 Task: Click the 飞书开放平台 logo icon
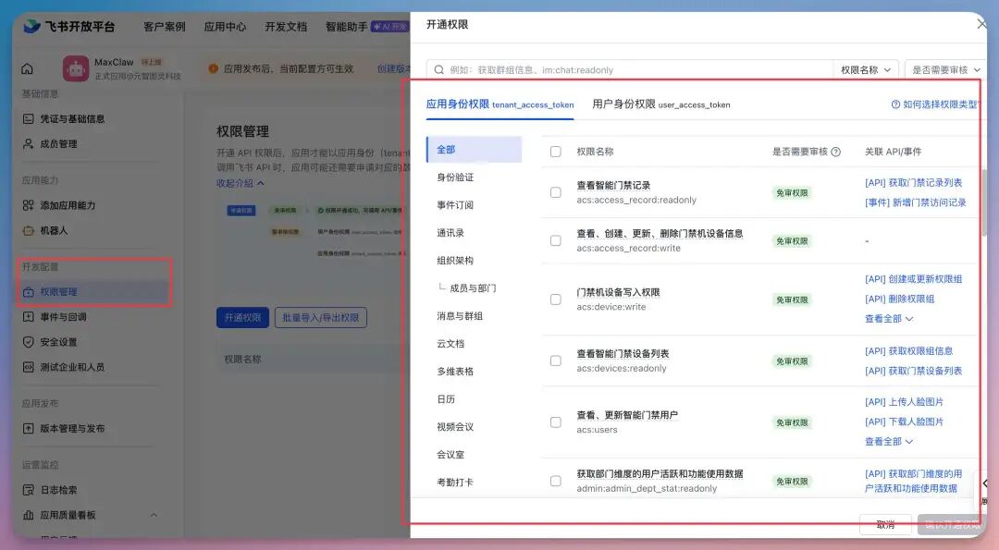[31, 25]
